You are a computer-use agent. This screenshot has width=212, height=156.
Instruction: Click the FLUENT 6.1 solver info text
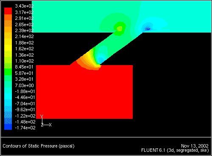click(175, 151)
